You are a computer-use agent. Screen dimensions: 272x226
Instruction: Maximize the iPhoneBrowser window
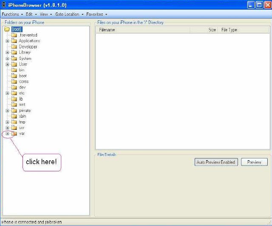[259, 5]
